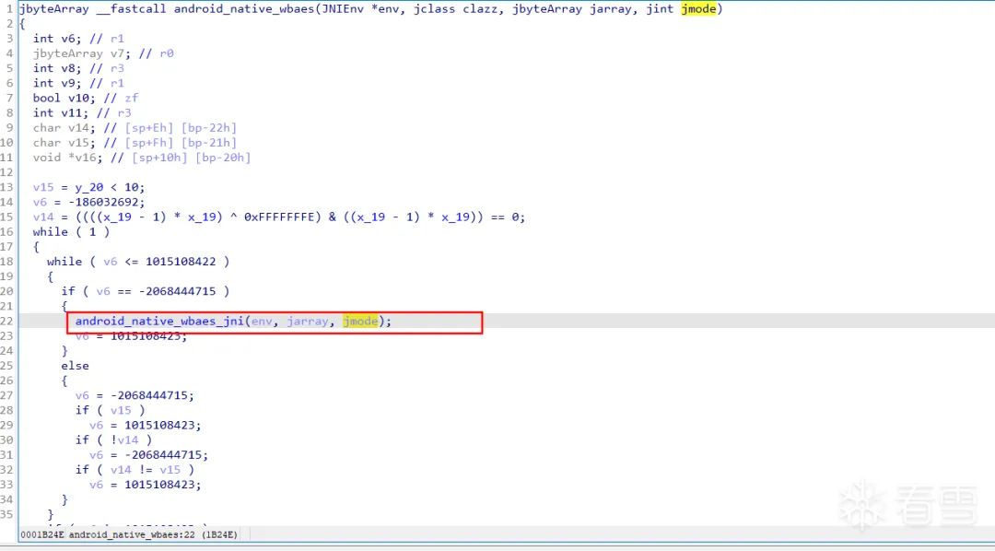Select highlighted jmode parameter in function signature
The height and width of the screenshot is (551, 995).
coord(699,9)
